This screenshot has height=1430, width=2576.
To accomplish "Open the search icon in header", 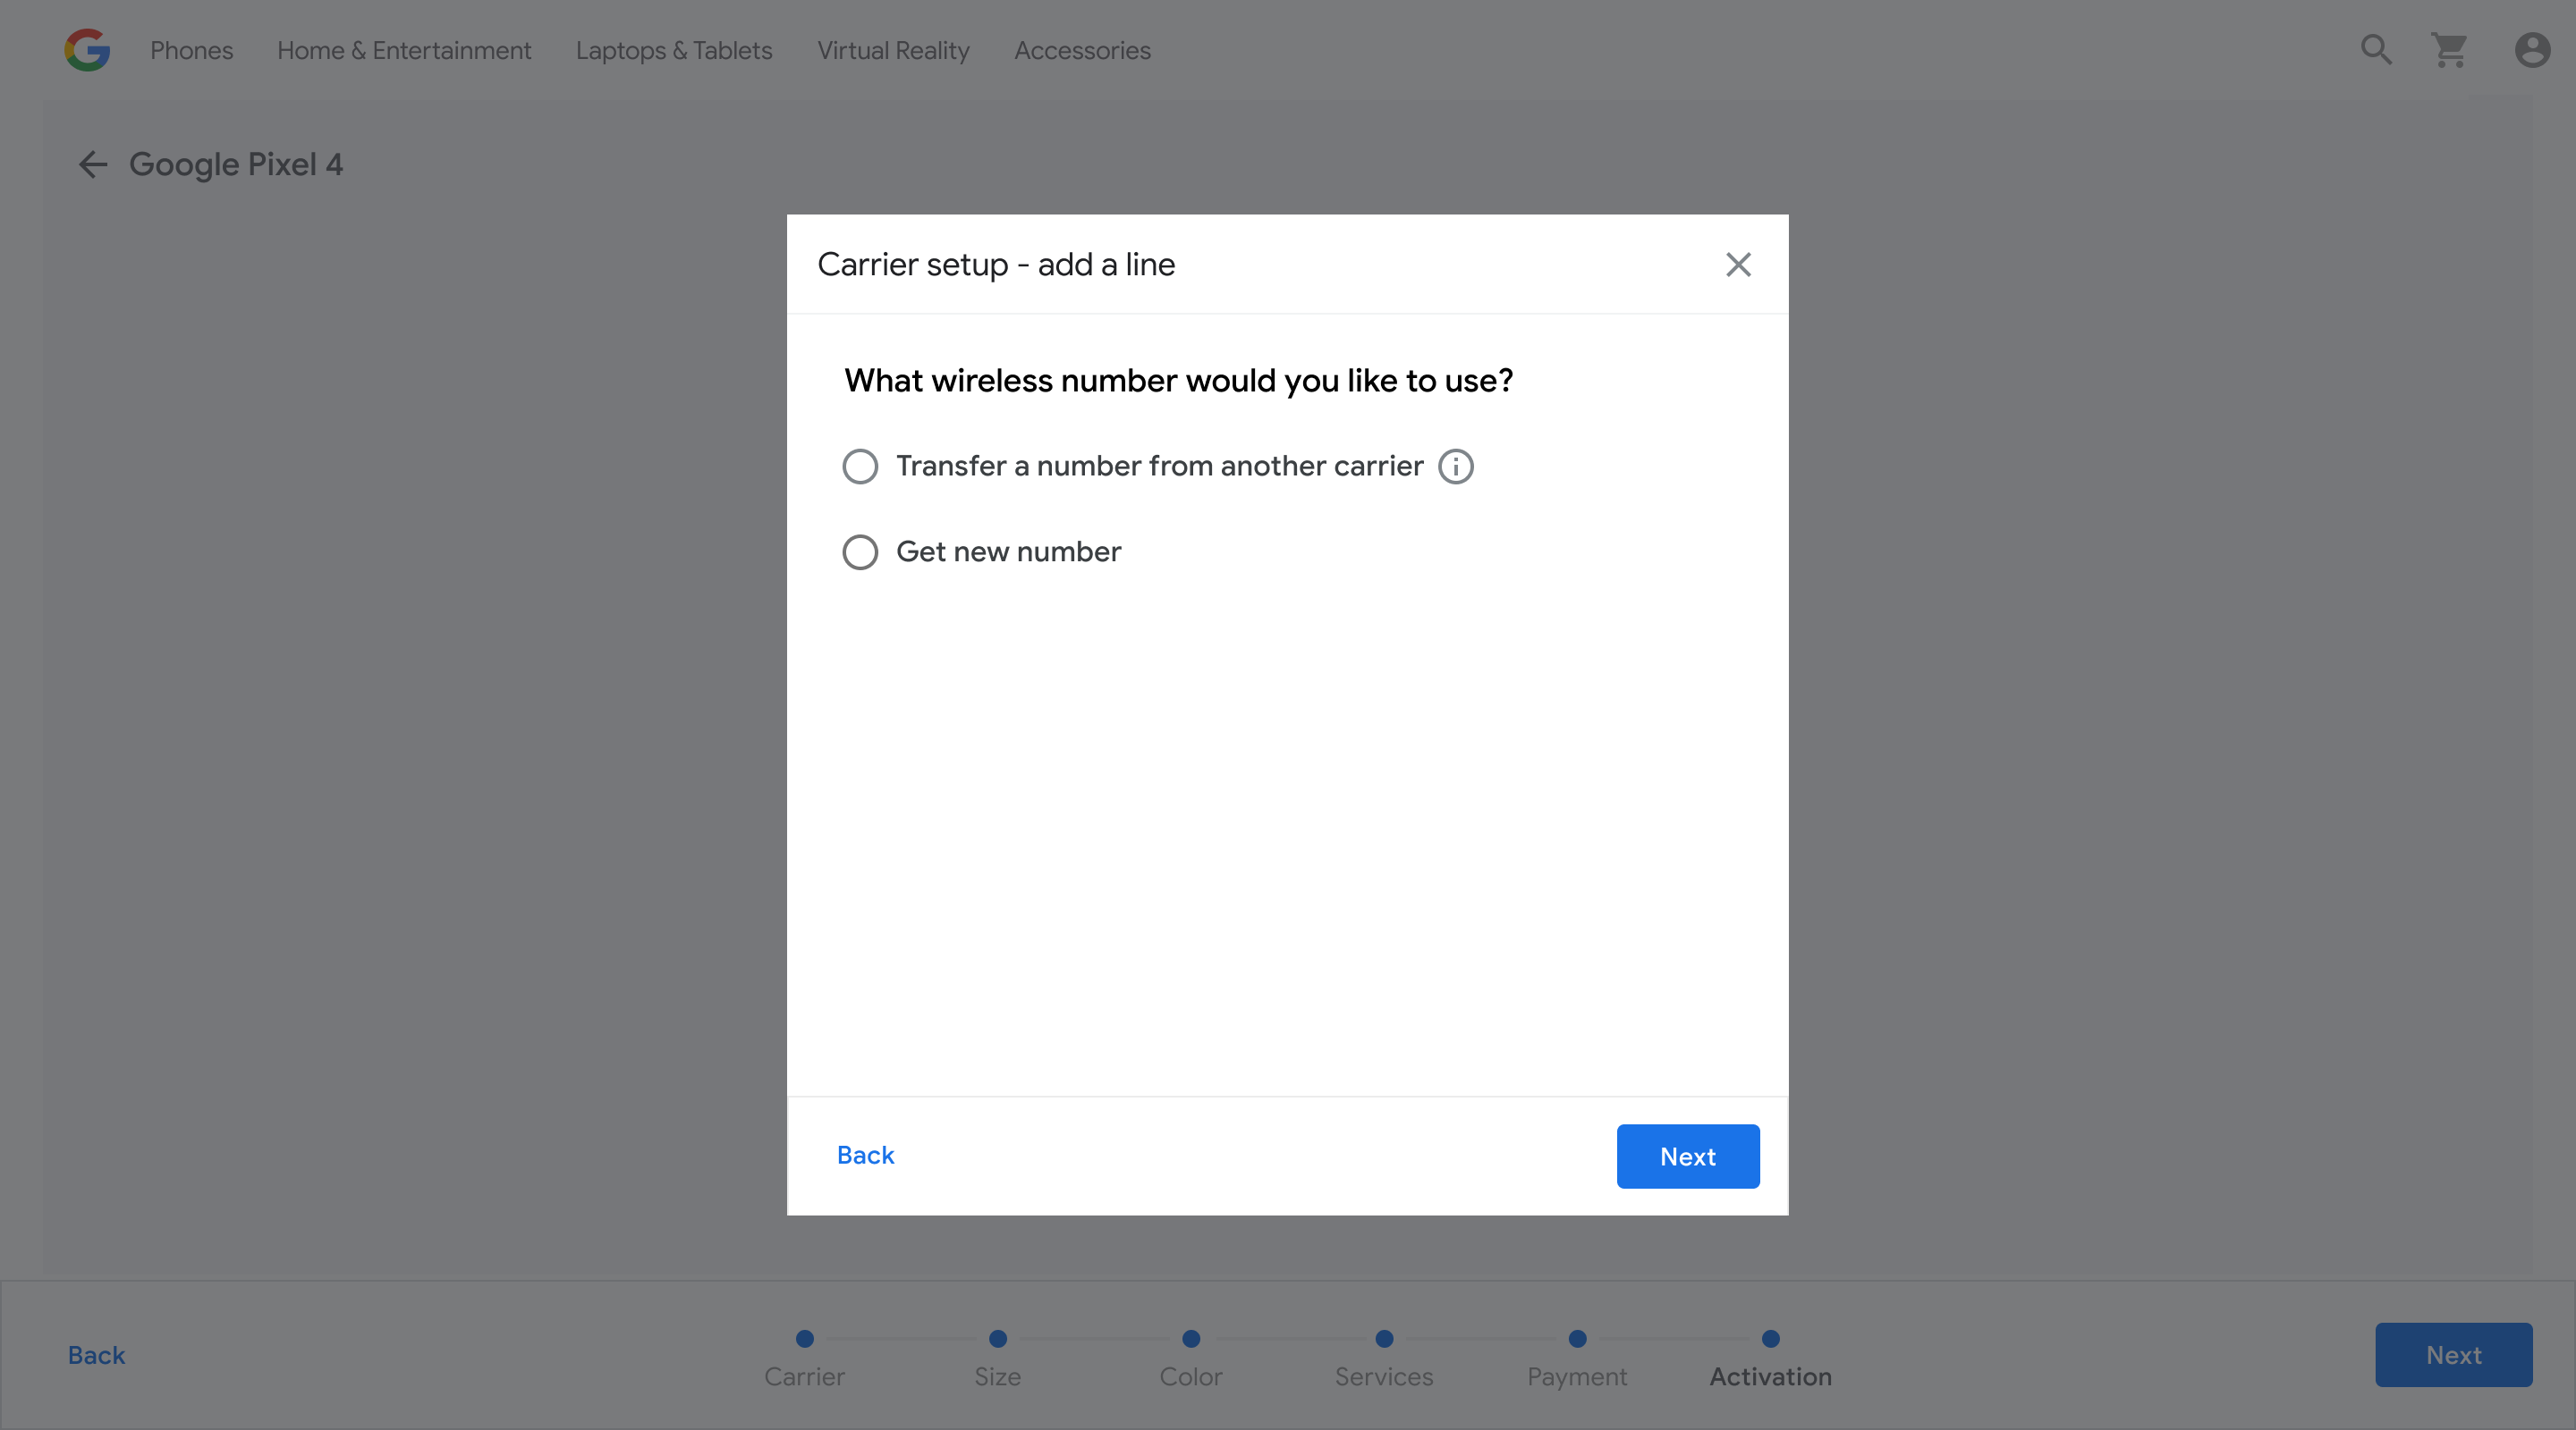I will [x=2376, y=50].
